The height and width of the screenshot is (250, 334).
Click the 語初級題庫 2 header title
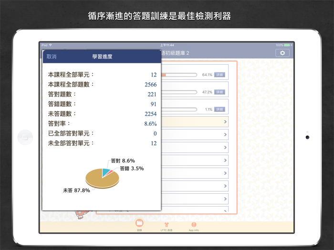point(175,53)
